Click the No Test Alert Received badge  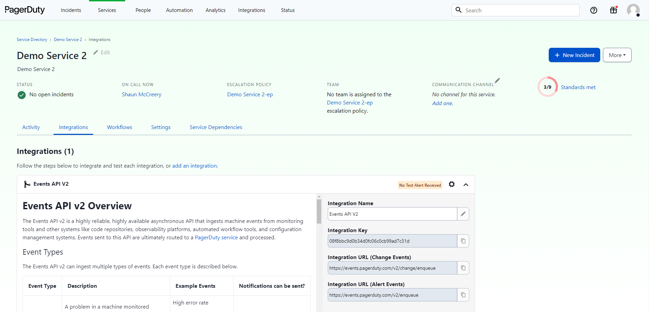point(420,185)
